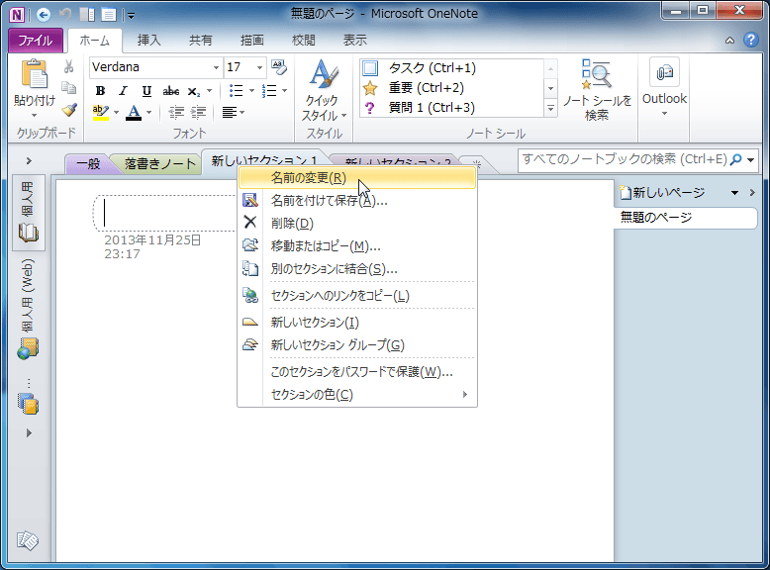Open the Outlook tasks button
The height and width of the screenshot is (570, 770).
coord(664,87)
